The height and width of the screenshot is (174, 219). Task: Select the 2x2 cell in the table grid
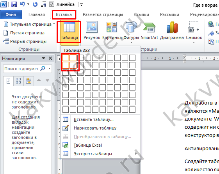coord(73,65)
